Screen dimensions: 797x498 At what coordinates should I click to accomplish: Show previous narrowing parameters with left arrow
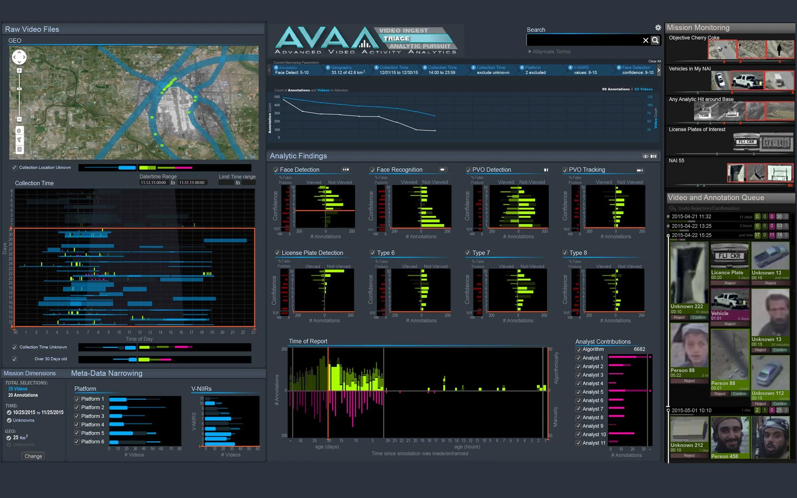269,70
